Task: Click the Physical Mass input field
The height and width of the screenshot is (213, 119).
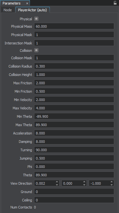Action: click(x=74, y=26)
